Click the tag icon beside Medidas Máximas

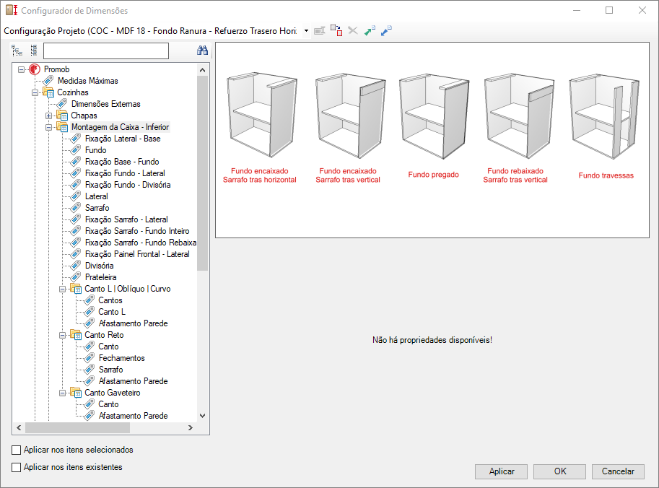pos(48,81)
